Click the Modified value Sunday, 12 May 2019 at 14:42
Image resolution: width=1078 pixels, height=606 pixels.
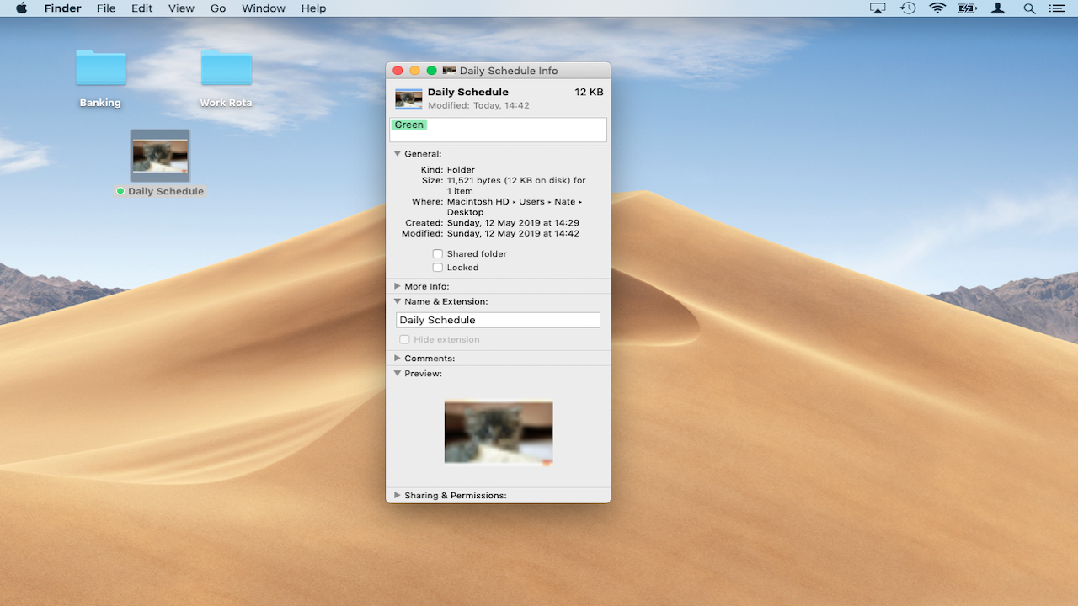pos(513,233)
